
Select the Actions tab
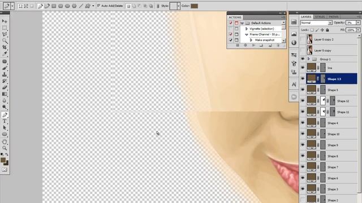[235, 17]
